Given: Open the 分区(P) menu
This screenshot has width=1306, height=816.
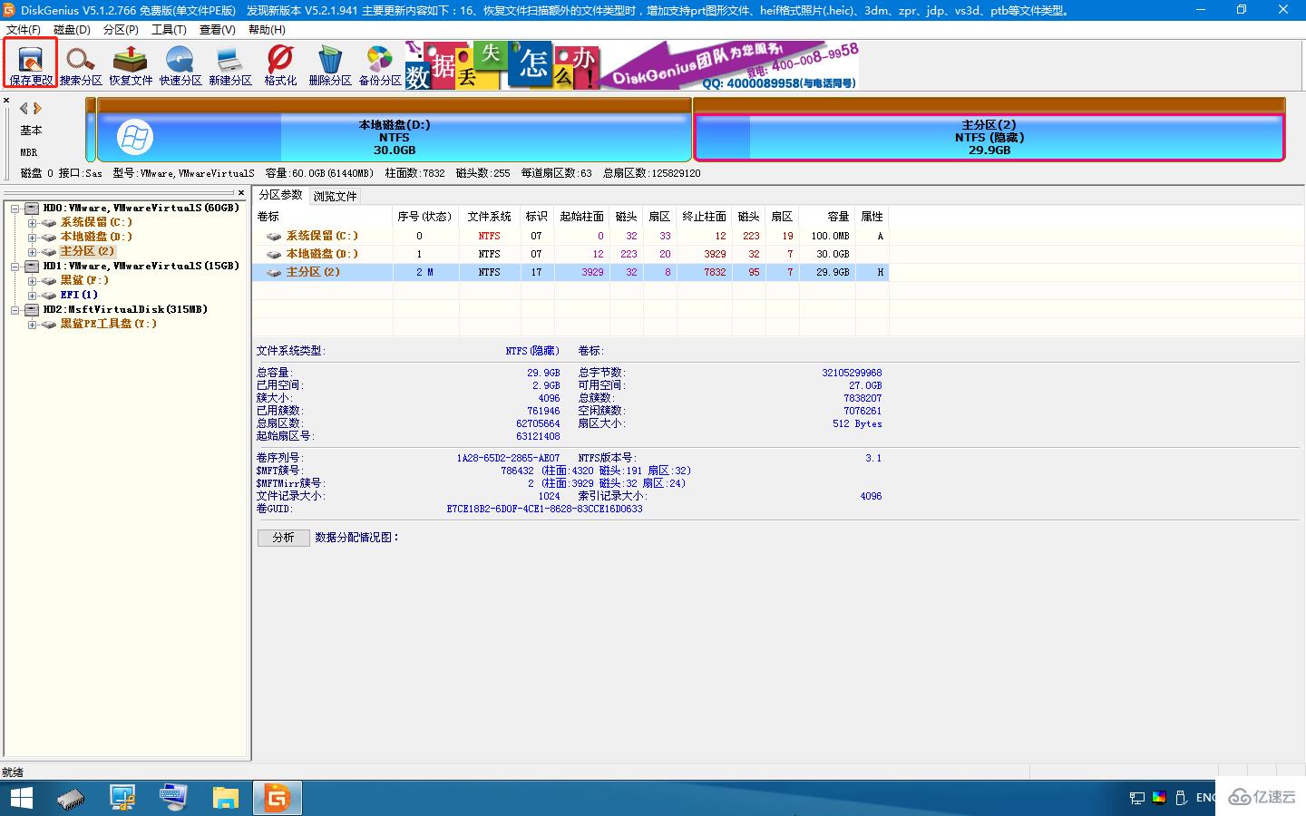Looking at the screenshot, I should 121,30.
